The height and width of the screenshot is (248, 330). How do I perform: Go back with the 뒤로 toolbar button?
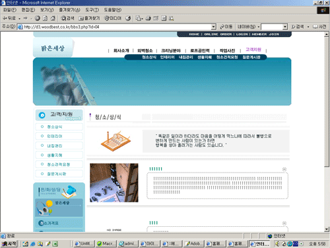point(9,19)
